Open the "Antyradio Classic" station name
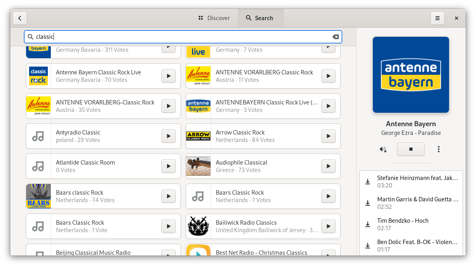This screenshot has height=267, width=476. (78, 133)
